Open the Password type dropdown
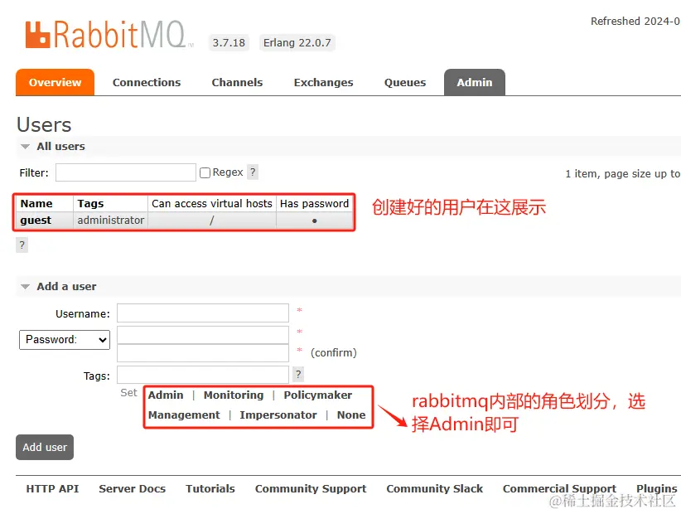The width and height of the screenshot is (681, 514). [x=65, y=340]
